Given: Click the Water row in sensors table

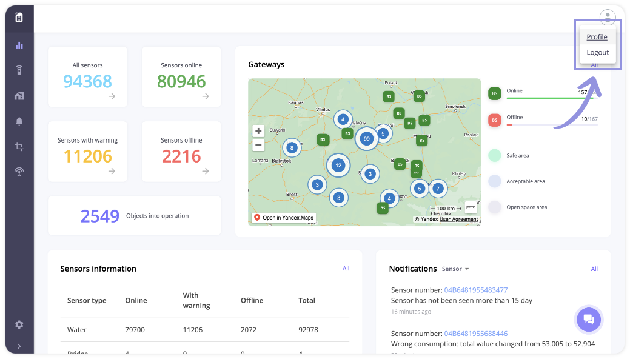Looking at the screenshot, I should 205,330.
